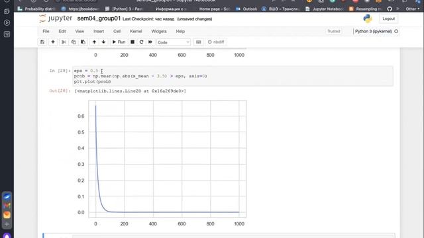Open the View menu

coord(79,31)
